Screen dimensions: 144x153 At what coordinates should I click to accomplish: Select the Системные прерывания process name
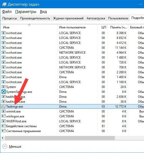(23, 131)
